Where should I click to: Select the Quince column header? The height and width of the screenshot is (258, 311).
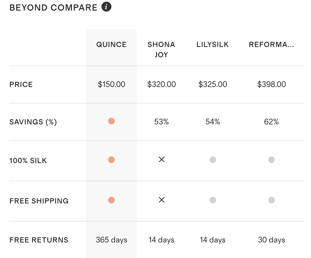point(111,45)
